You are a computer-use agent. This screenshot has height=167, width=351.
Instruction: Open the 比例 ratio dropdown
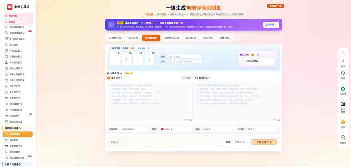pos(218,129)
